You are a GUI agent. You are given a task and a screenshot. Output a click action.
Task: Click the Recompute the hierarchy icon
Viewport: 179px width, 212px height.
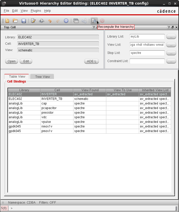click(94, 21)
